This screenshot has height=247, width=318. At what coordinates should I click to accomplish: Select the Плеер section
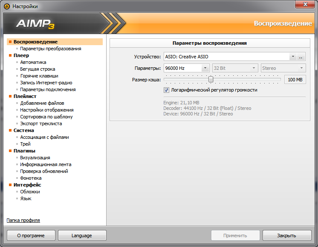tap(21, 55)
